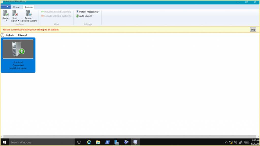The height and width of the screenshot is (146, 260).
Task: Open PowerShell from the taskbar
Action: coord(107,142)
